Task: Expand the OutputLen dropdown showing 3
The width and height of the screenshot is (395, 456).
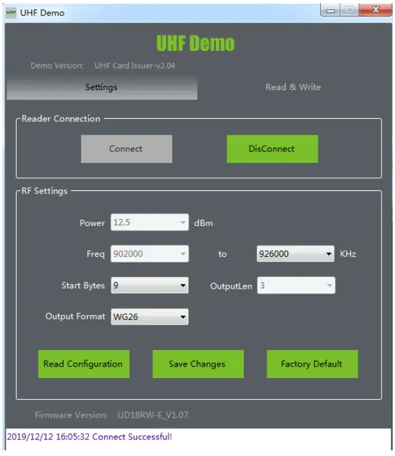Action: (x=296, y=285)
